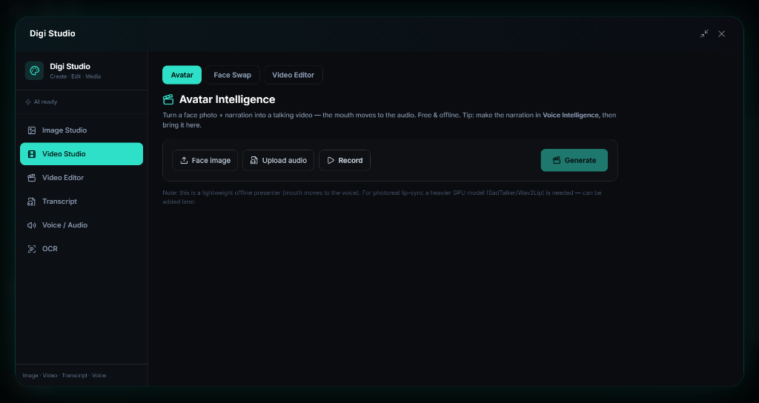Click the Upload audio button
Viewport: 759px width, 403px height.
click(x=279, y=160)
